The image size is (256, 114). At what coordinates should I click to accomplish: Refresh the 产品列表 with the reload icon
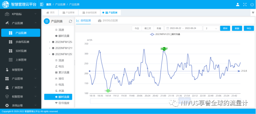click(70, 21)
